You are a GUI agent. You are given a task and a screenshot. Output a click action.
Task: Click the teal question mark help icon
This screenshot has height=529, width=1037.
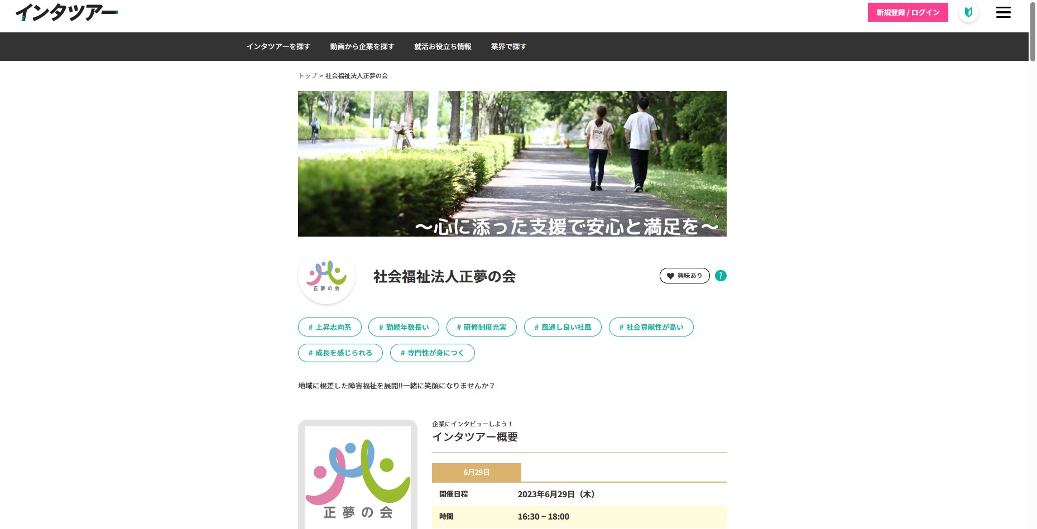(x=721, y=276)
